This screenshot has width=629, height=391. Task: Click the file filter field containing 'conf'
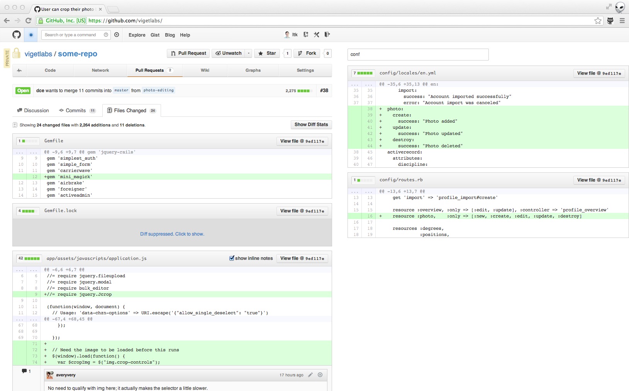[418, 54]
